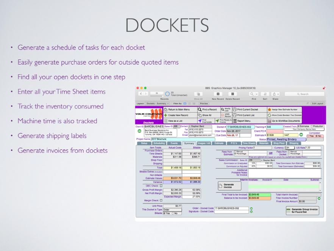
Task: Open the Share dropdown arrow
Action: pyautogui.click(x=278, y=94)
